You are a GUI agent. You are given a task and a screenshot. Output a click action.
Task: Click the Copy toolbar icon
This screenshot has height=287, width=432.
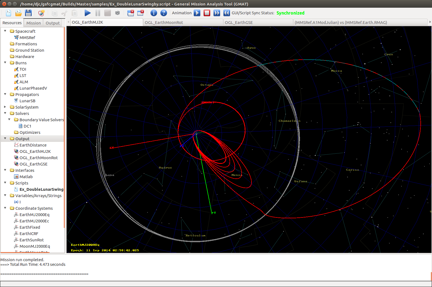[54, 13]
